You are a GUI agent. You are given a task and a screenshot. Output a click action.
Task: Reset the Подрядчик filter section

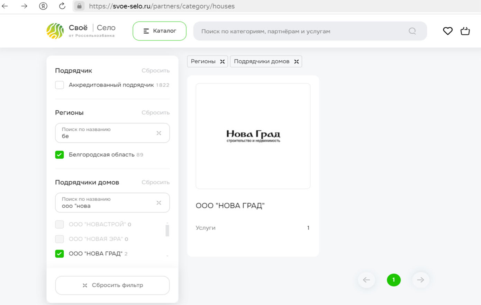pos(155,70)
